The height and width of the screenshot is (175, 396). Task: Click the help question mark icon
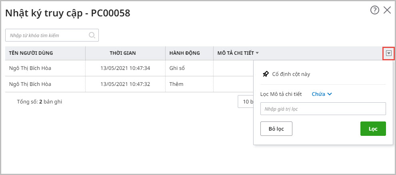(374, 10)
